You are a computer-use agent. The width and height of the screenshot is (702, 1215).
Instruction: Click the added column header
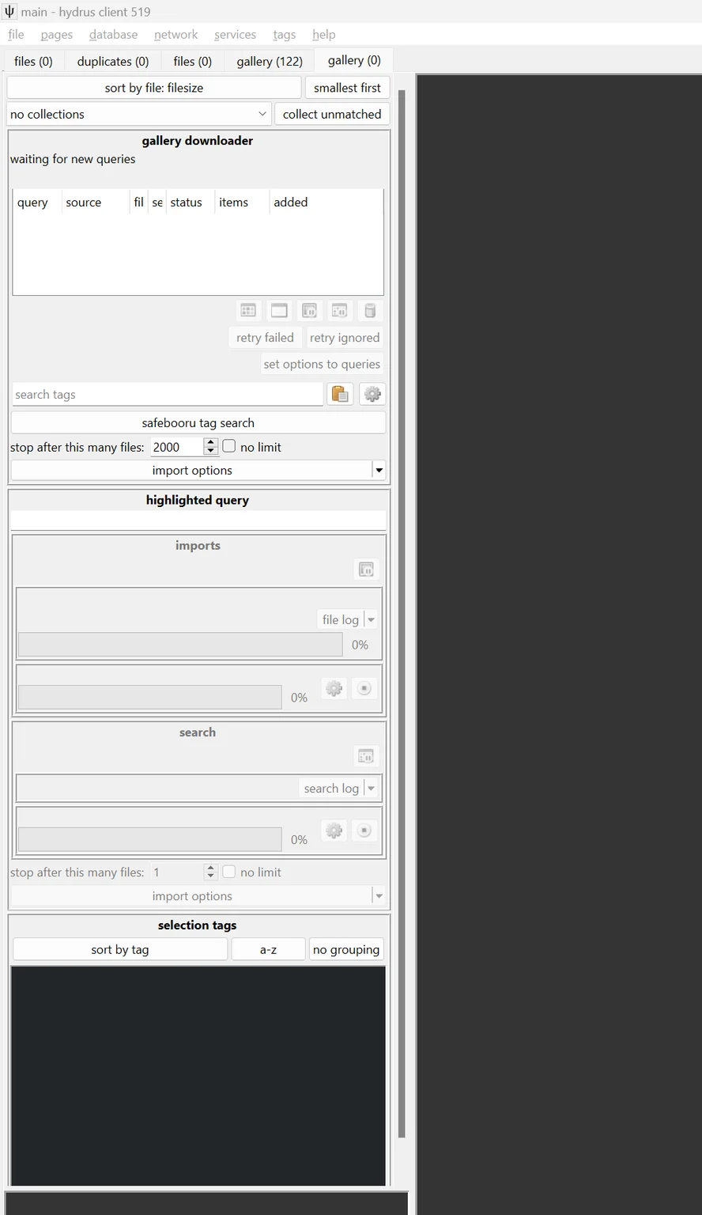326,202
